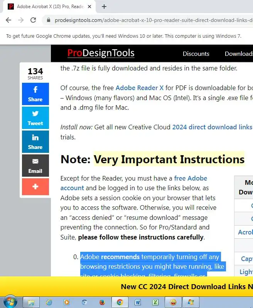Open Microsoft Word from taskbar
Viewport: 253px width, 308px height.
[x=138, y=302]
